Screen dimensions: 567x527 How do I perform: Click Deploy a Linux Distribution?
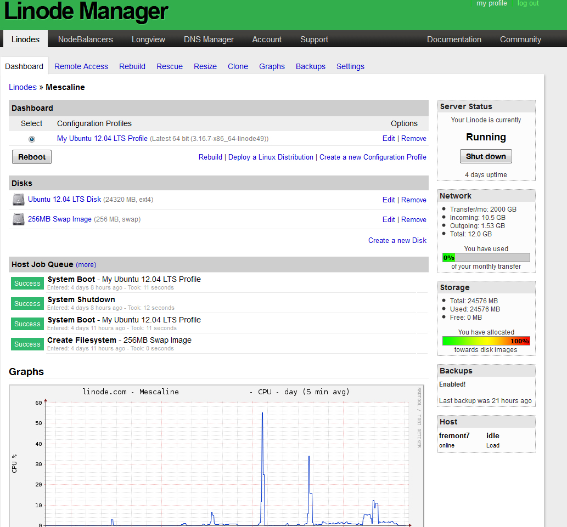271,157
